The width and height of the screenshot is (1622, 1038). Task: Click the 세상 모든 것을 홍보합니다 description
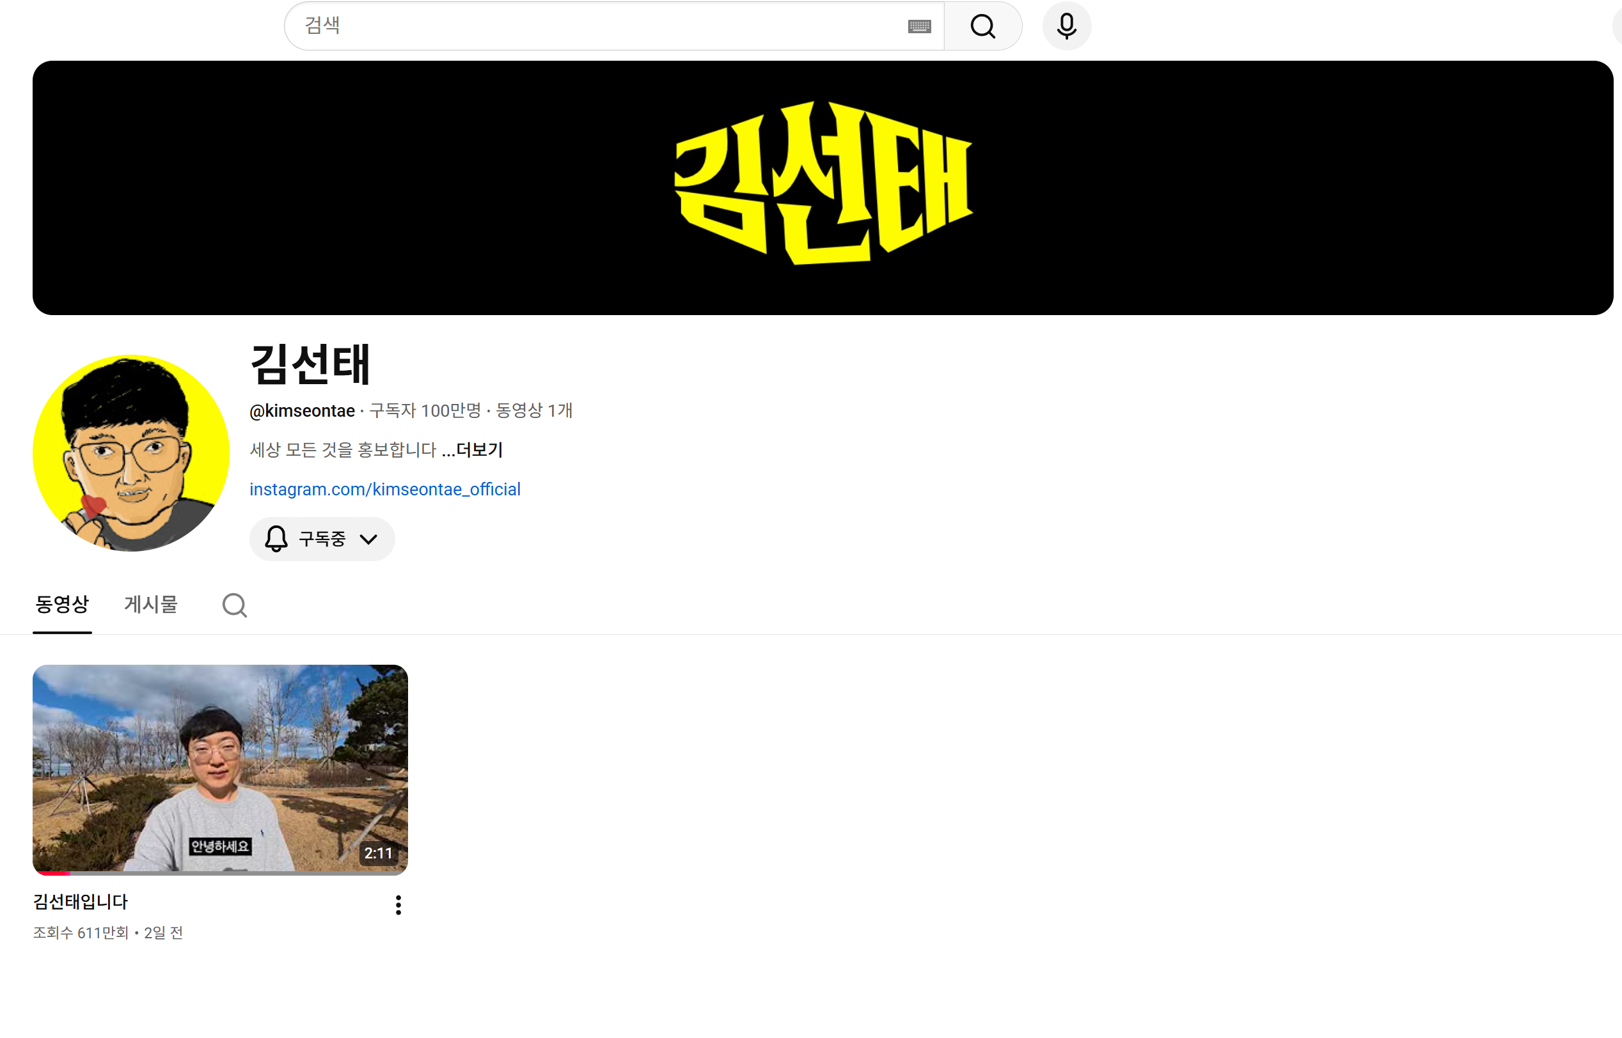click(x=343, y=449)
